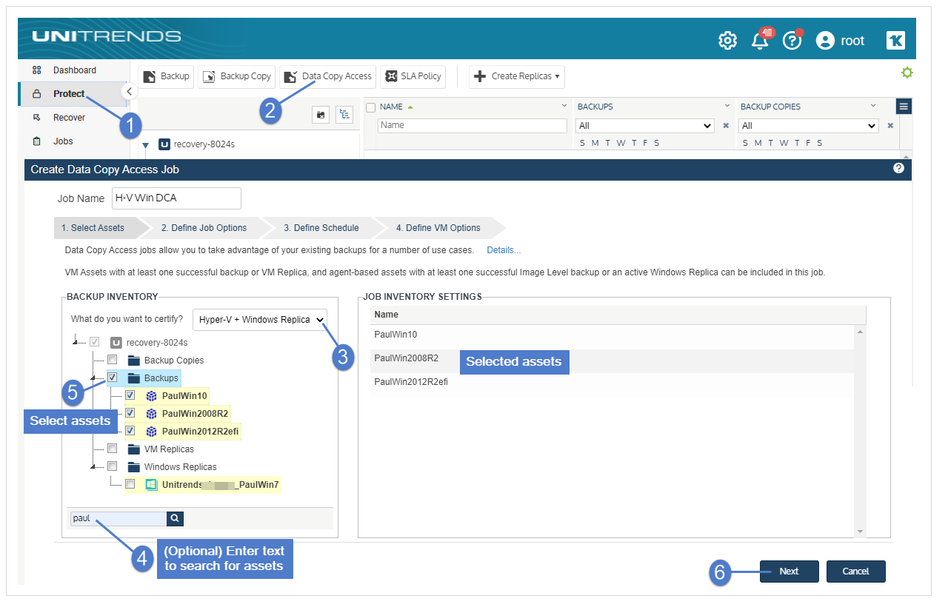948x610 pixels.
Task: Uncheck the PaulWin10 checkbox
Action: pos(130,395)
